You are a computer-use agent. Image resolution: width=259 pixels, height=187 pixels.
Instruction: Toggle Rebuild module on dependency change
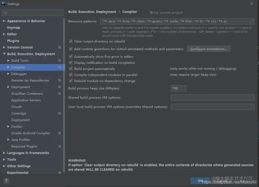click(71, 81)
